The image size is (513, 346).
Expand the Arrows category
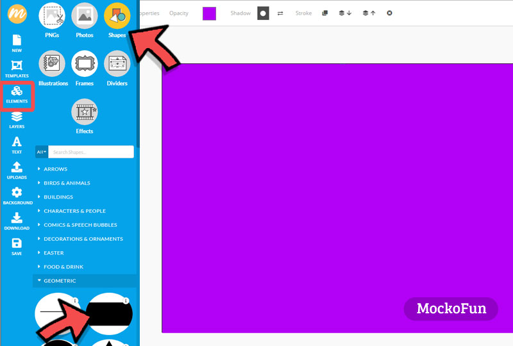point(55,169)
